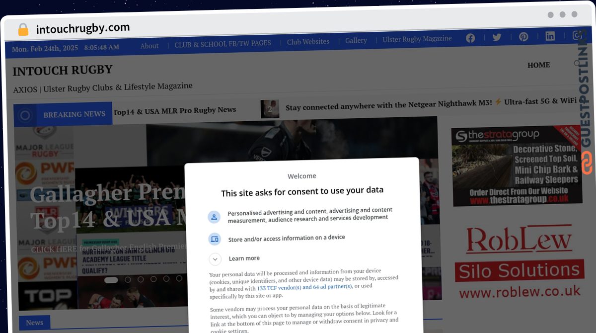Select the News tab

tap(35, 323)
